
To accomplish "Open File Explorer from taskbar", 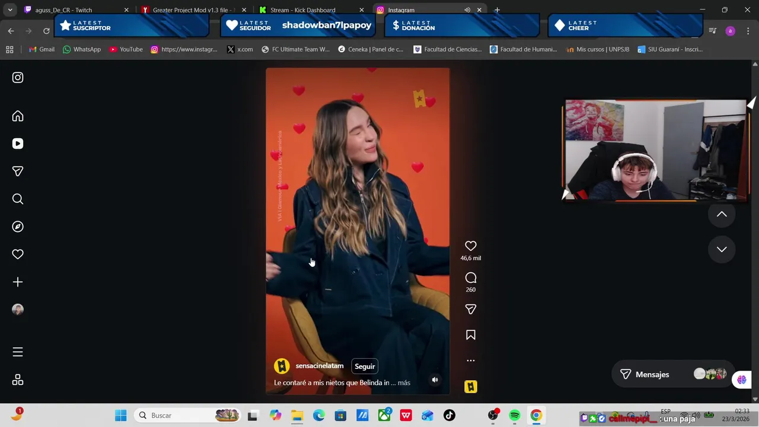I will click(297, 416).
